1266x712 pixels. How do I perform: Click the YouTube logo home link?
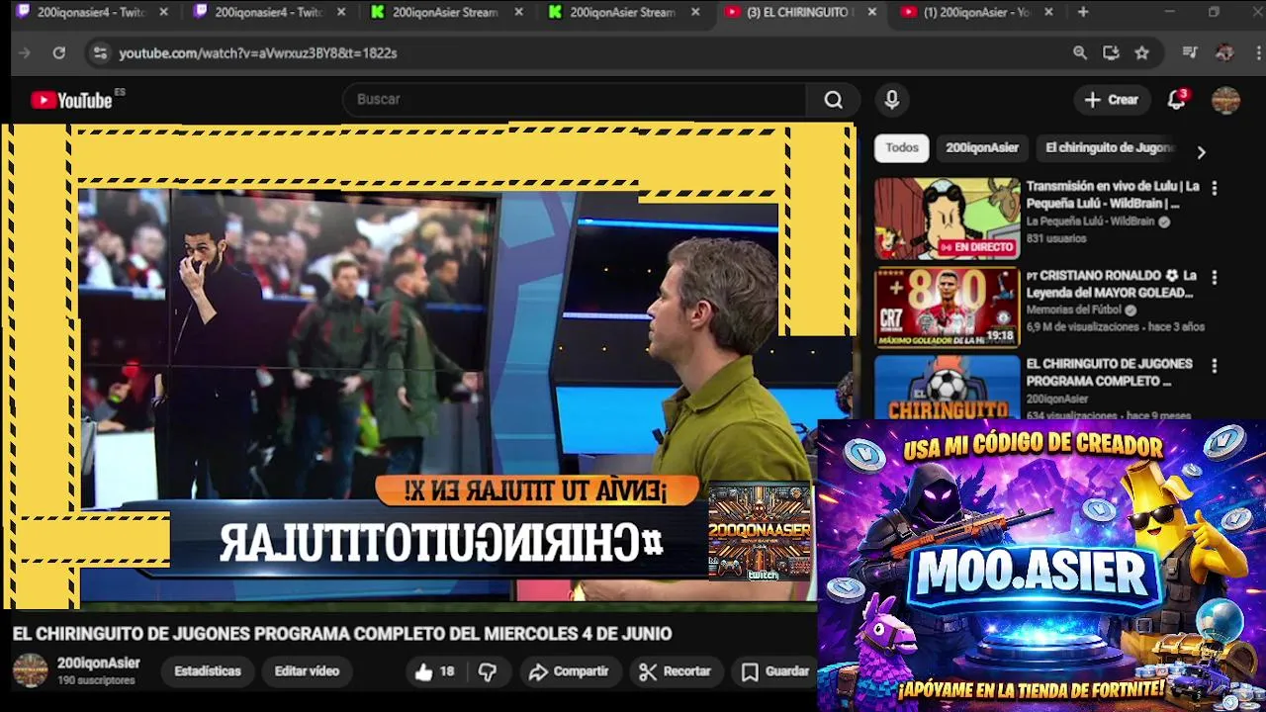pos(71,100)
